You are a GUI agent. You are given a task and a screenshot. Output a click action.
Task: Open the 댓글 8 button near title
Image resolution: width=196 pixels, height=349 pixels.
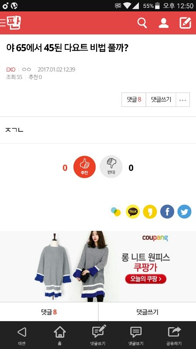(134, 100)
